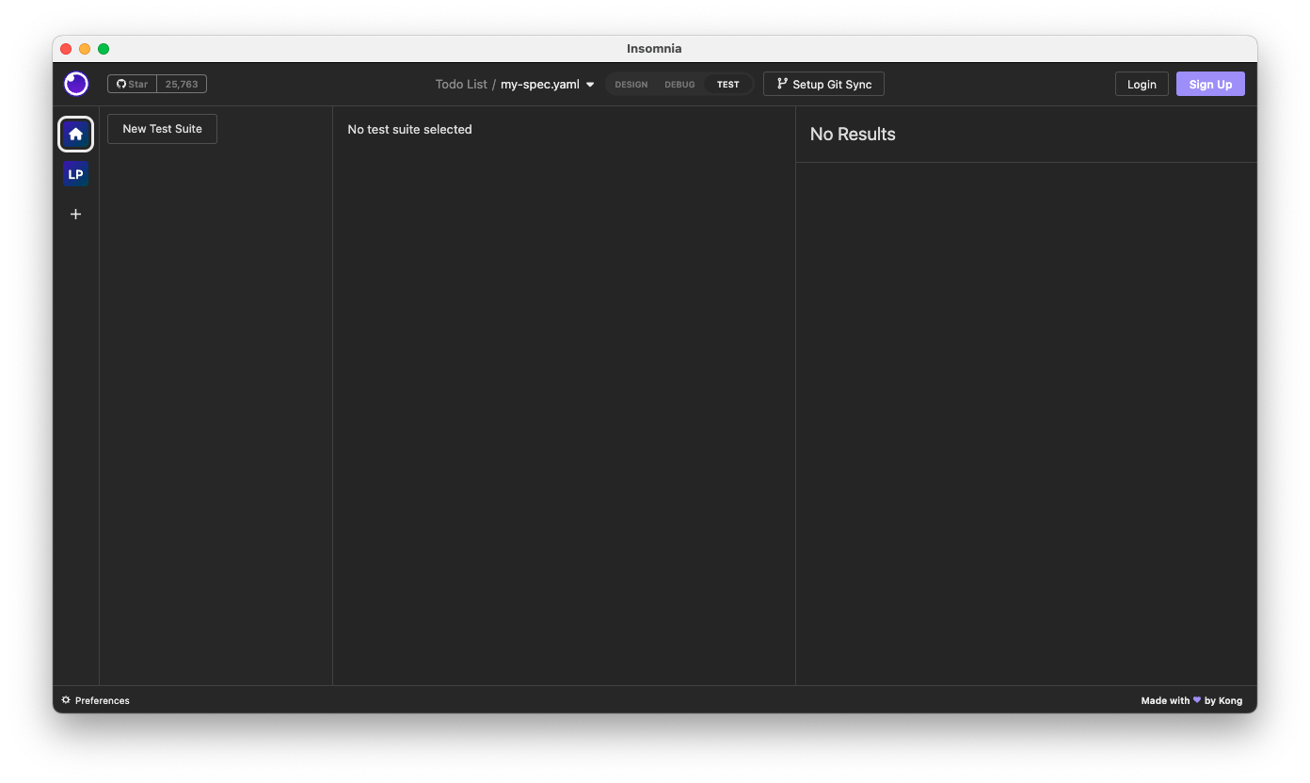Maximize the Insomnia window
Viewport: 1310px width, 783px height.
104,49
